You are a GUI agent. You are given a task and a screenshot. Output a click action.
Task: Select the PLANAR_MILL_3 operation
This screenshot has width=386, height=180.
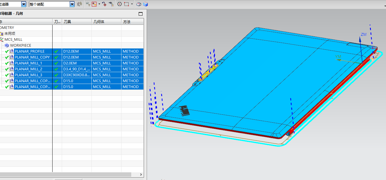tap(29, 75)
